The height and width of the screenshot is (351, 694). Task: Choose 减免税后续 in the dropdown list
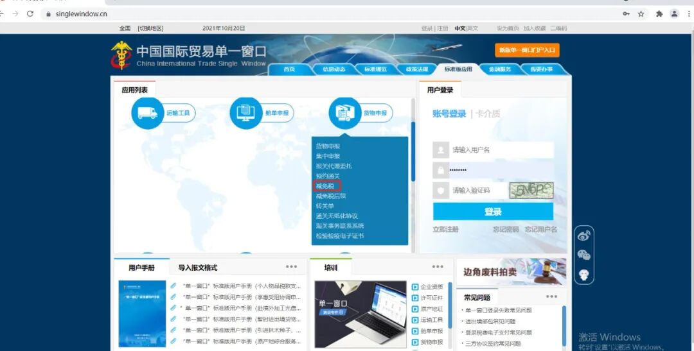(331, 196)
